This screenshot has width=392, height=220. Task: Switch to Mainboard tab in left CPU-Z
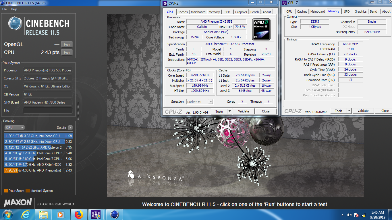pos(198,12)
